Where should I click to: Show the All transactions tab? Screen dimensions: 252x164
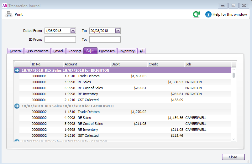(141, 51)
